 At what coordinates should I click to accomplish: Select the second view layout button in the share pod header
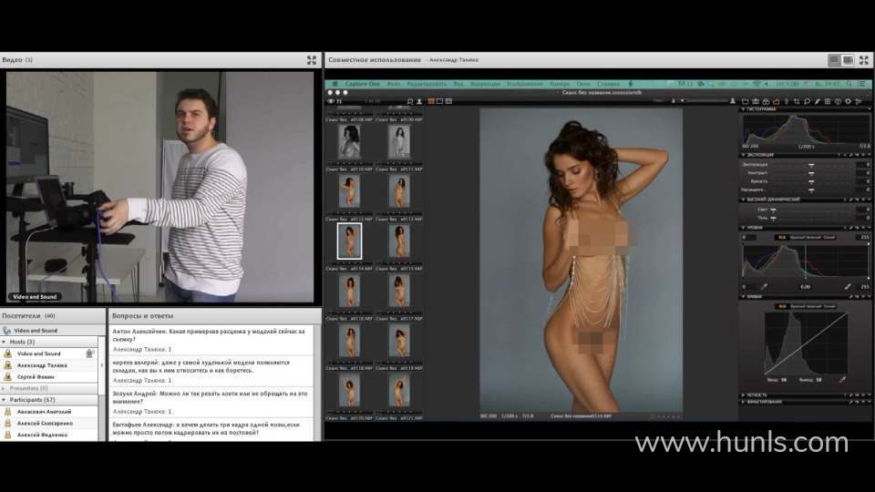tap(848, 60)
